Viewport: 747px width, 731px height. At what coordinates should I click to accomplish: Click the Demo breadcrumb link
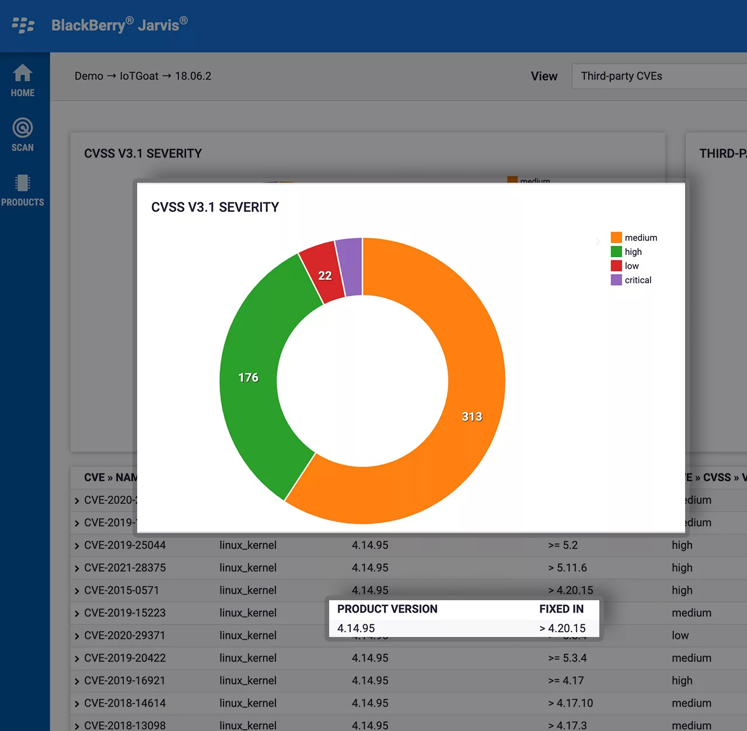click(x=89, y=76)
